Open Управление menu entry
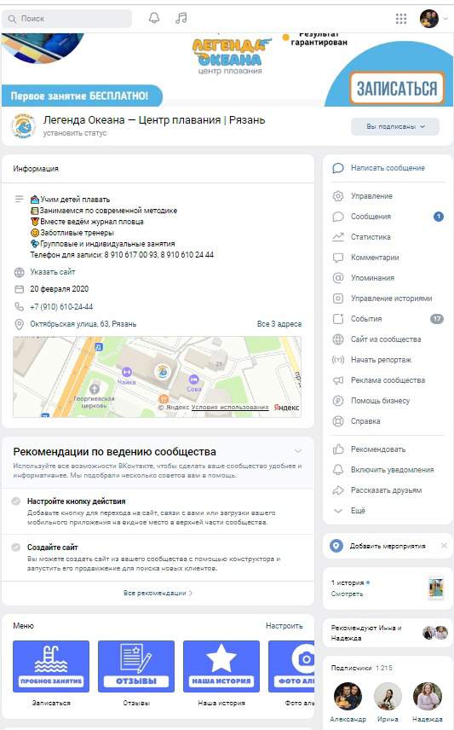Image resolution: width=454 pixels, height=730 pixels. 371,196
